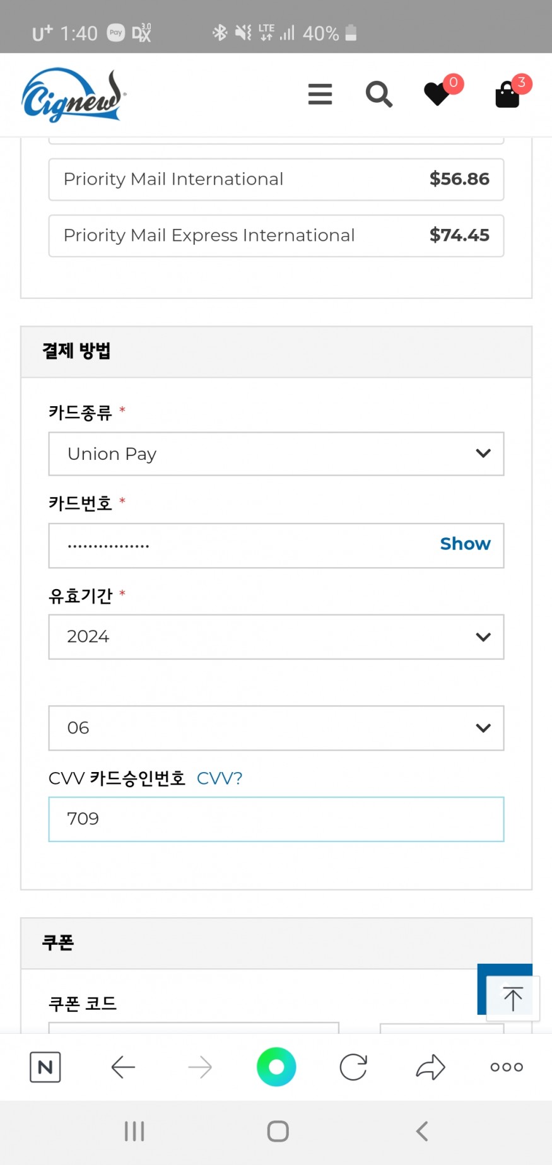Click the CVV? help link
Viewport: 552px width, 1165px height.
220,778
